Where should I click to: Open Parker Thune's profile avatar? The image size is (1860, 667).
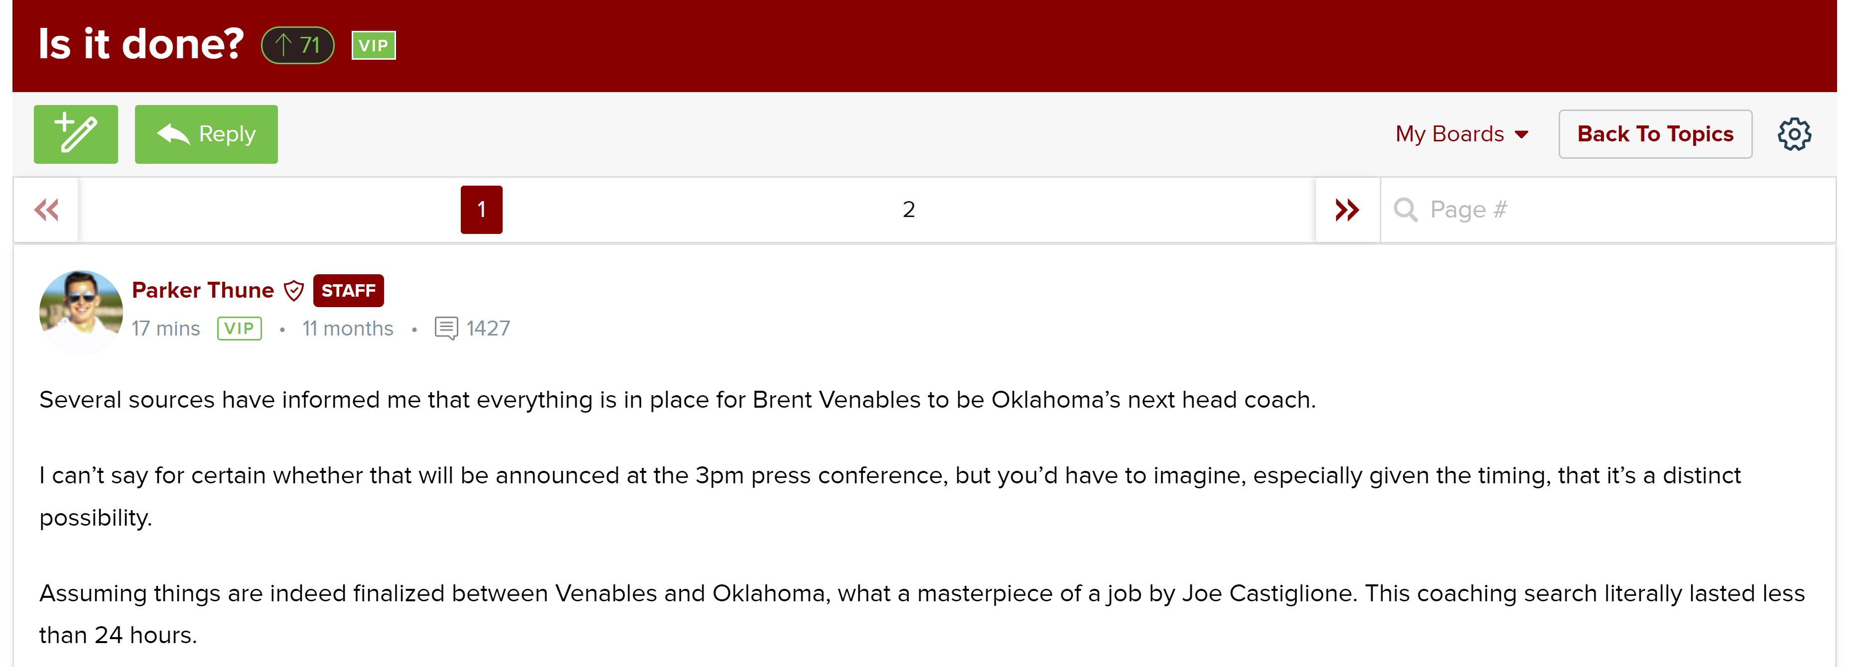click(81, 311)
